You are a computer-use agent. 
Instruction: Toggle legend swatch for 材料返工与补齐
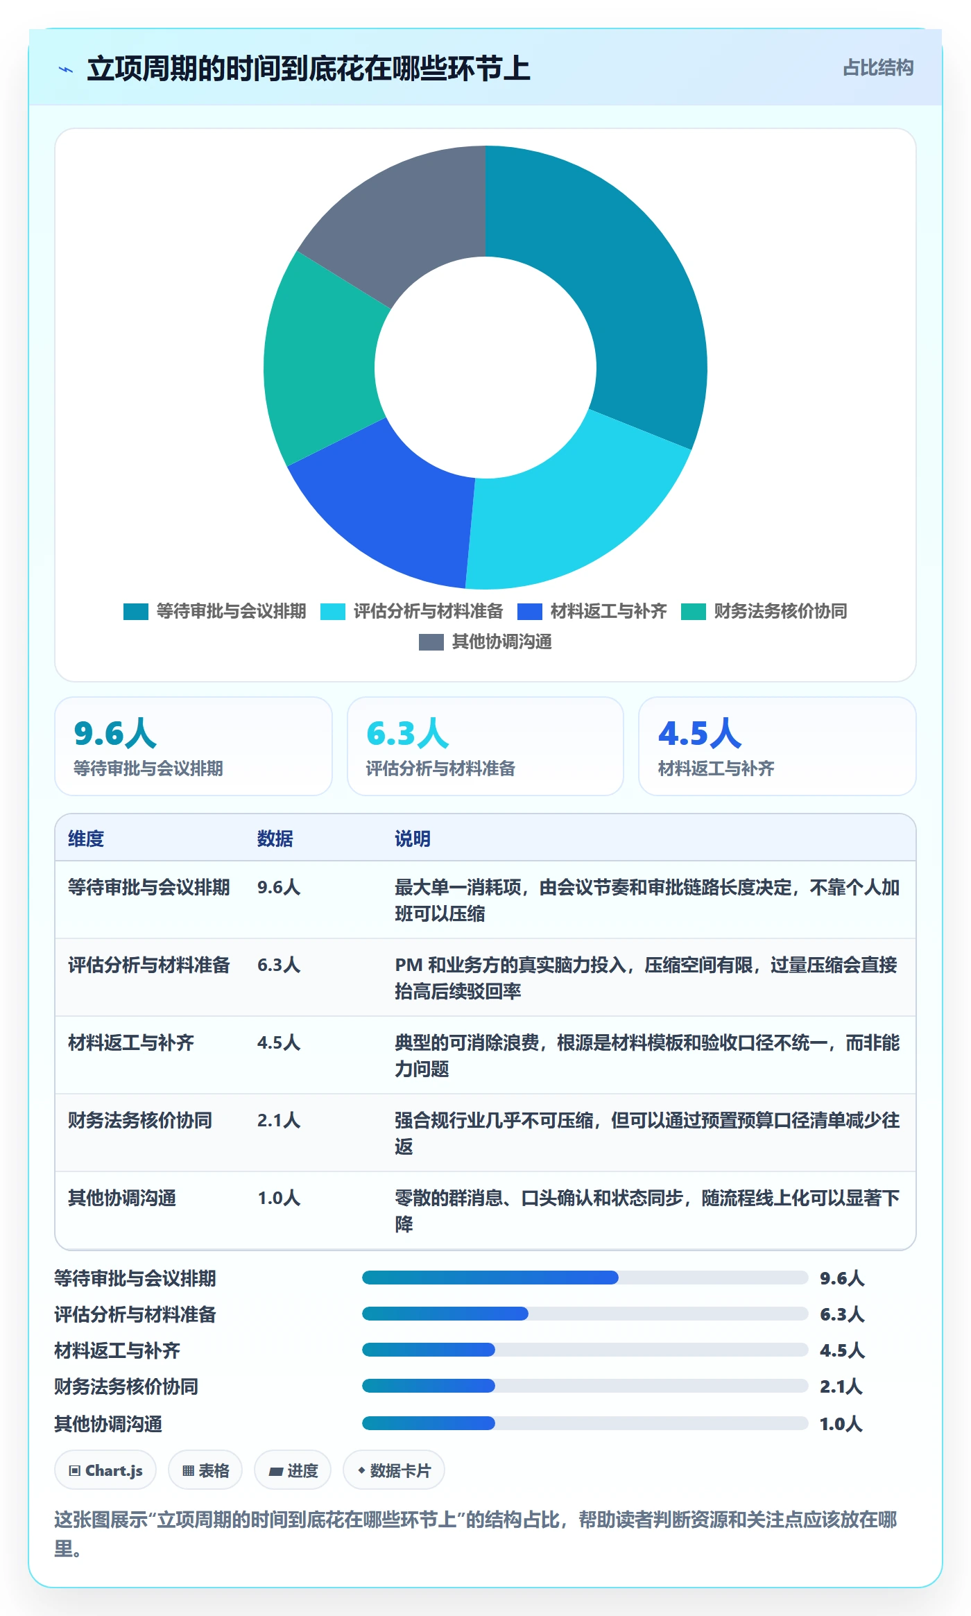click(529, 611)
